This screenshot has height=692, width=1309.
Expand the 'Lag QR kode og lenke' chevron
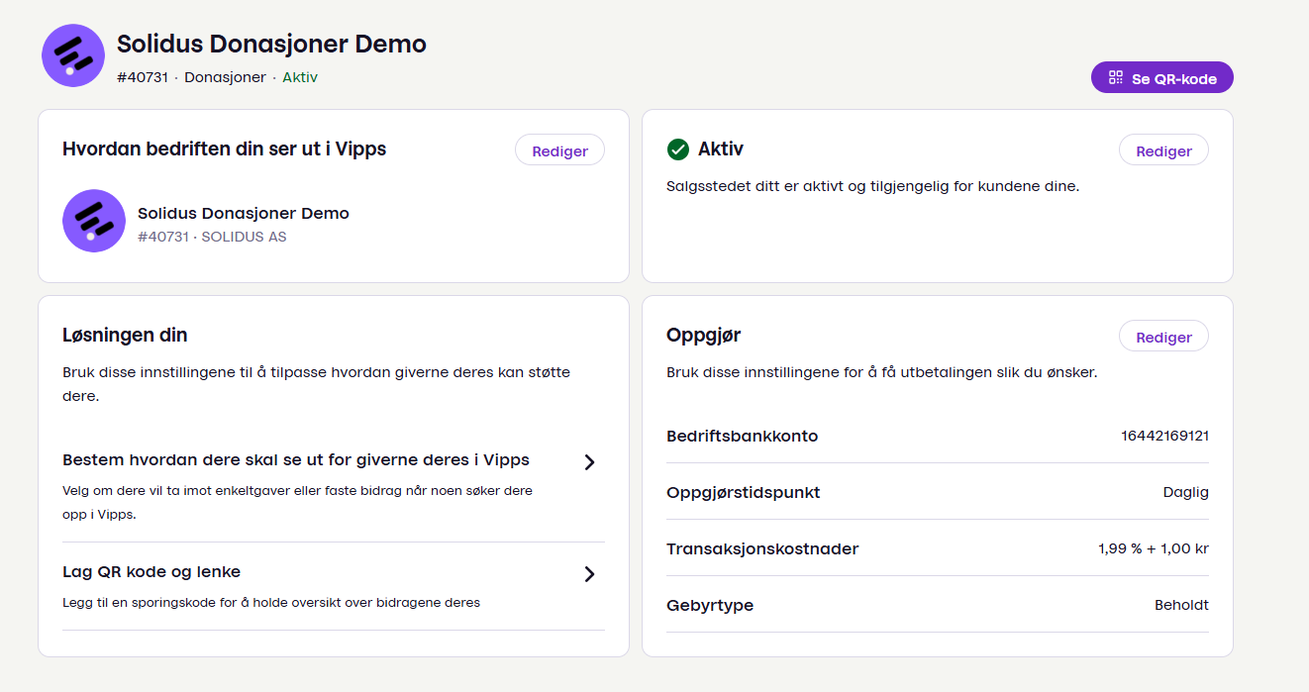(589, 574)
